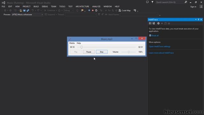Screen dimensions: 204x115
Task: Click the Stack Frame combo box
Action: tap(139, 15)
